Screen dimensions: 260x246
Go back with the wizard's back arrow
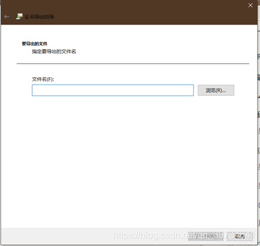[7, 17]
